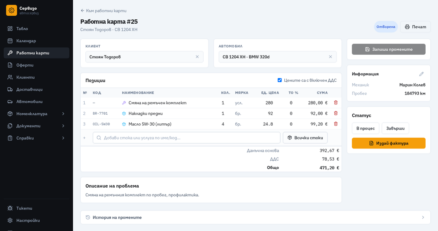The image size is (438, 231).
Task: Open the Всички стоки catalog
Action: 305,138
